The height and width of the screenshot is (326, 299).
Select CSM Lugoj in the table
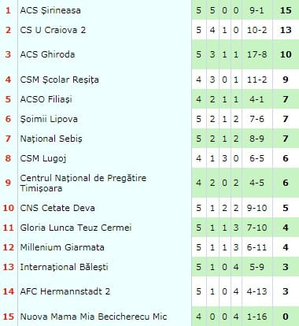click(x=43, y=158)
